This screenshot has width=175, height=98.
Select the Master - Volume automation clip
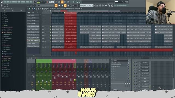tap(112, 50)
